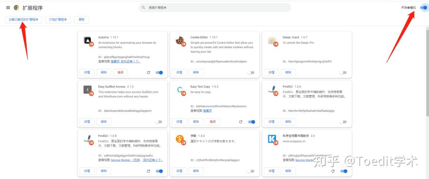The height and width of the screenshot is (179, 429).
Task: View 错误 for Easy Text Copy
Action: pos(213,122)
